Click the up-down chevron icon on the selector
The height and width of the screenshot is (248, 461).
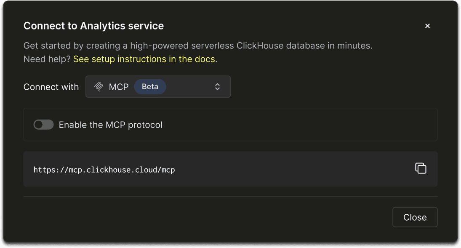[x=217, y=87]
